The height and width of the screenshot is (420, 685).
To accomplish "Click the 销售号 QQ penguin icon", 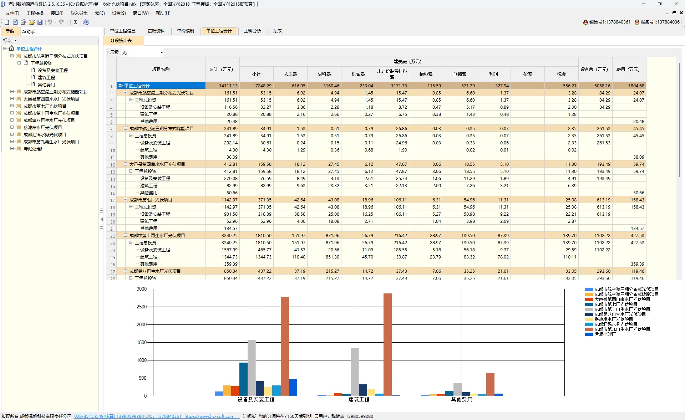I will coord(585,22).
